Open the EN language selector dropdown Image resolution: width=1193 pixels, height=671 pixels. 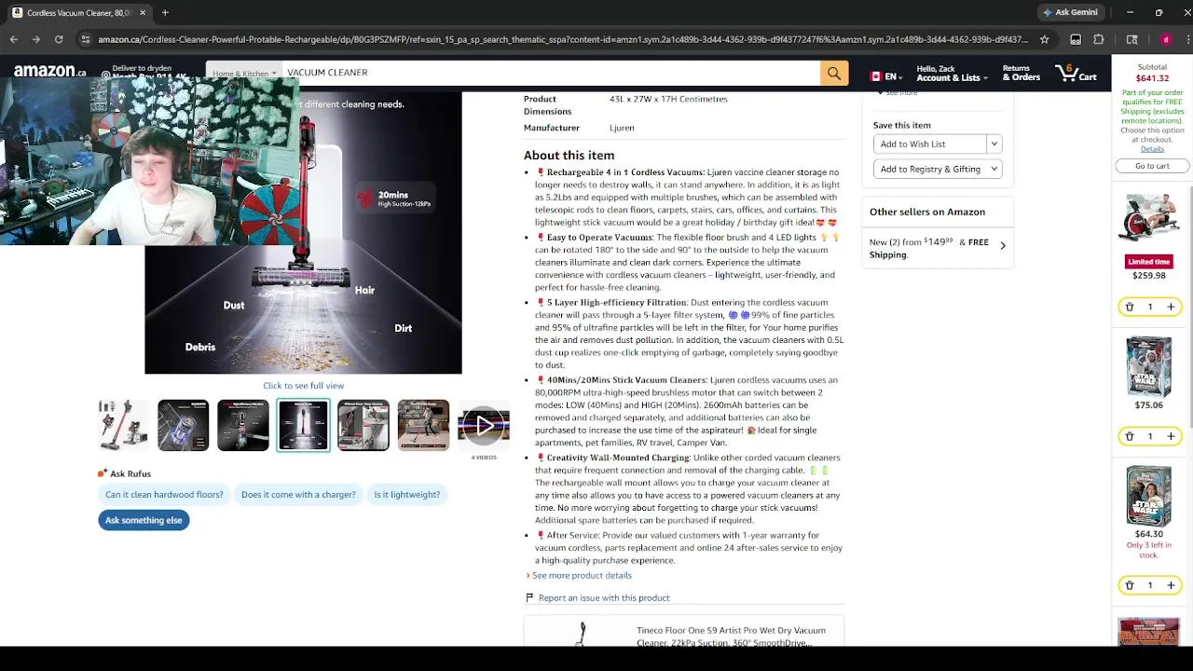coord(886,75)
